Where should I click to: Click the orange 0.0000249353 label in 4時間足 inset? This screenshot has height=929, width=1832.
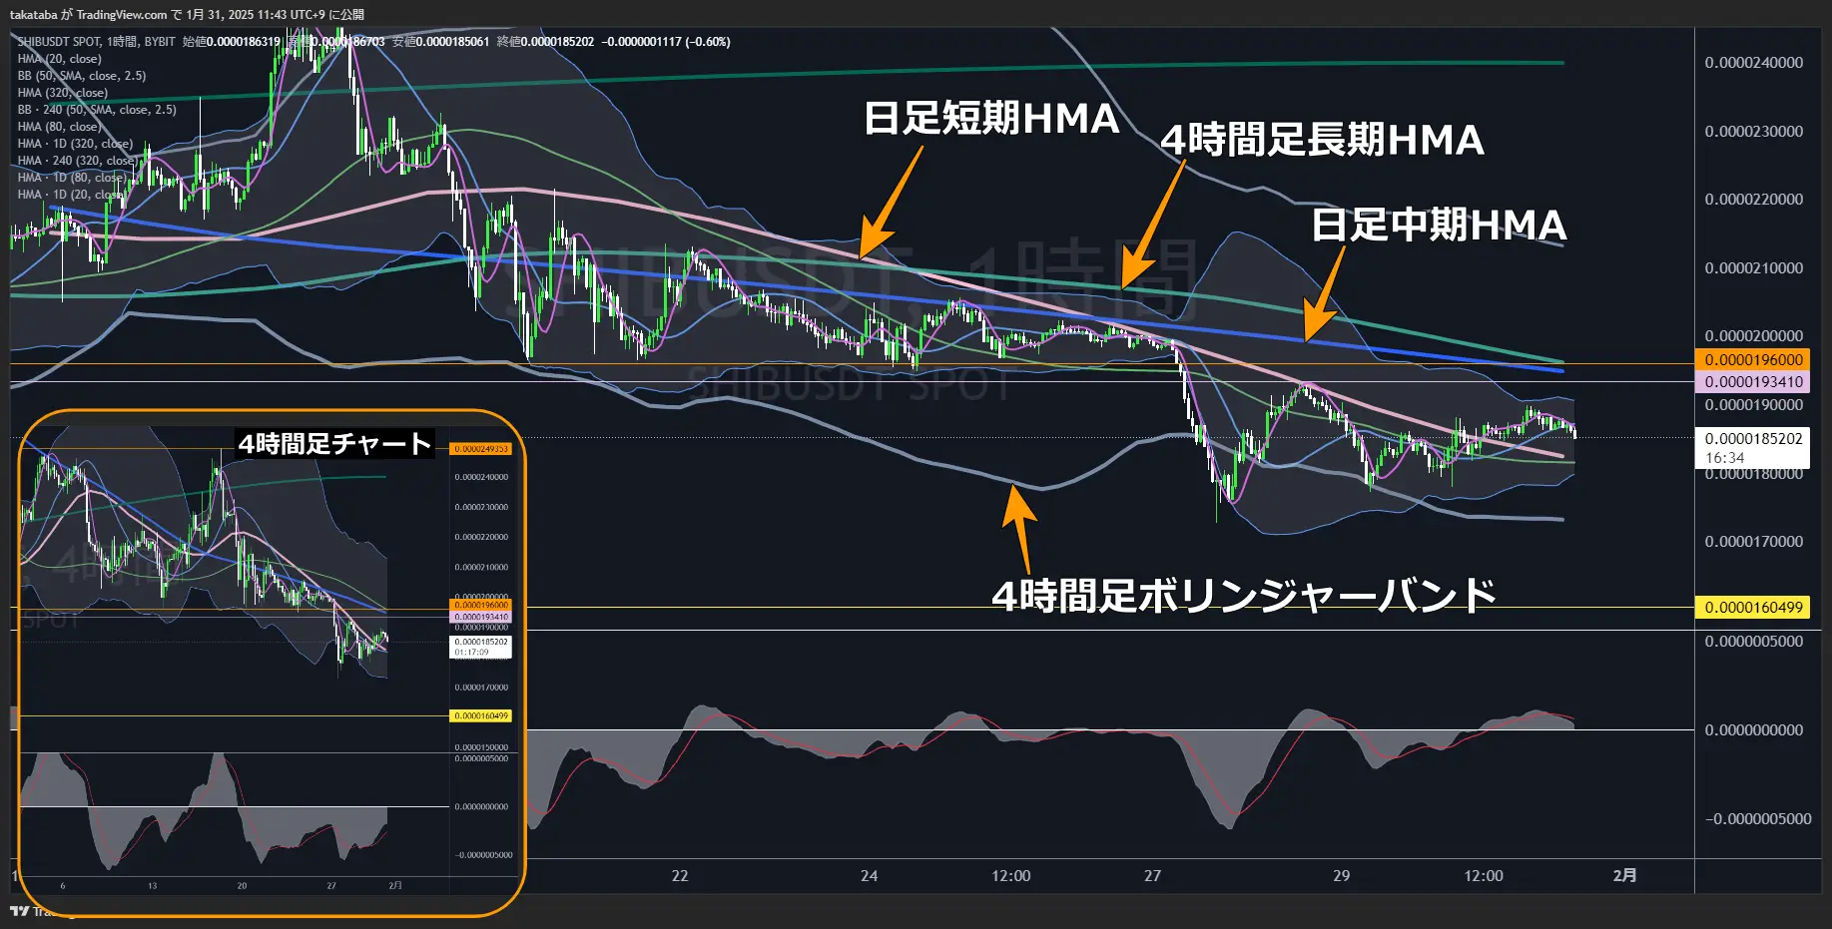[x=481, y=449]
